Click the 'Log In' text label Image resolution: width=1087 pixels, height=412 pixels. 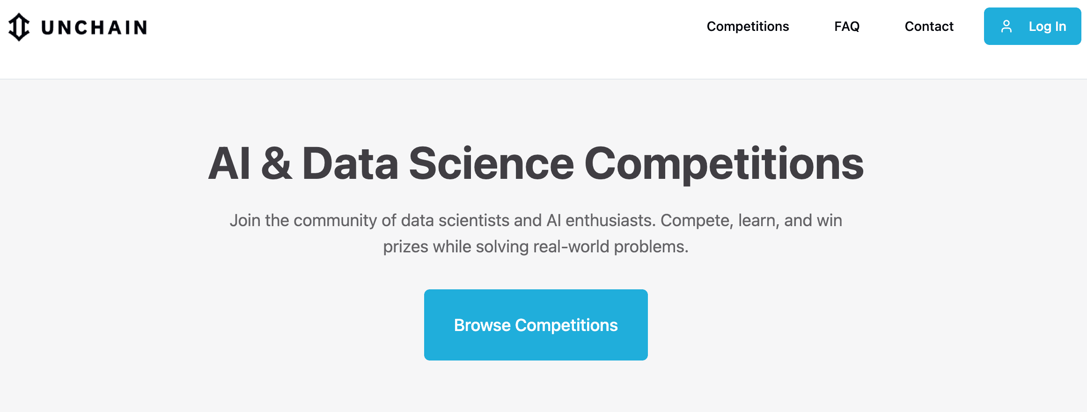point(1047,27)
